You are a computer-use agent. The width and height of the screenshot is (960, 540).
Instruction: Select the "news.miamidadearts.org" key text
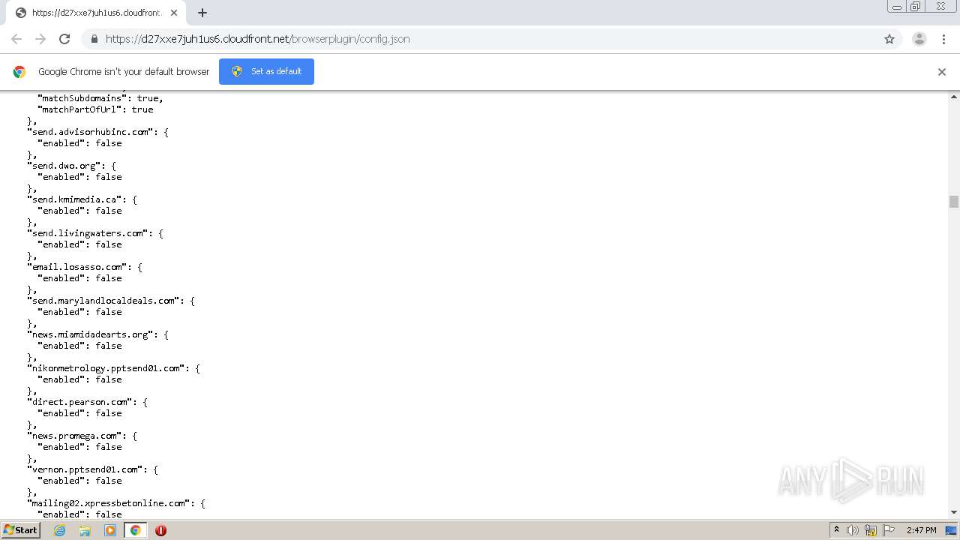91,334
